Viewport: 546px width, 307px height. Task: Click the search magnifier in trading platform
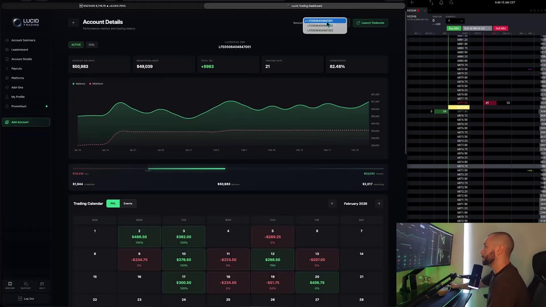click(451, 3)
